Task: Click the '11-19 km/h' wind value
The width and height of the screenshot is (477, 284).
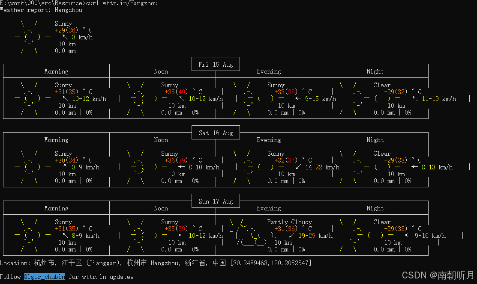Action: [x=439, y=99]
